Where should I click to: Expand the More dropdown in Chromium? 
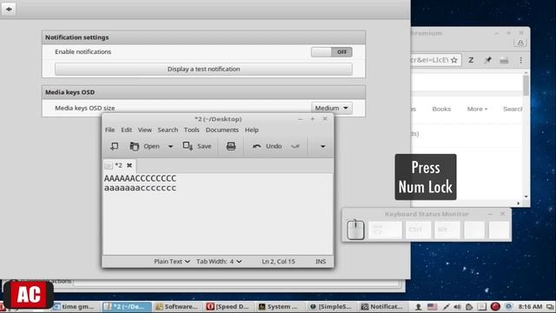click(477, 109)
